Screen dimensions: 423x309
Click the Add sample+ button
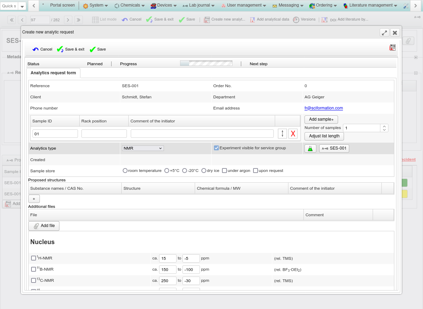click(x=321, y=120)
